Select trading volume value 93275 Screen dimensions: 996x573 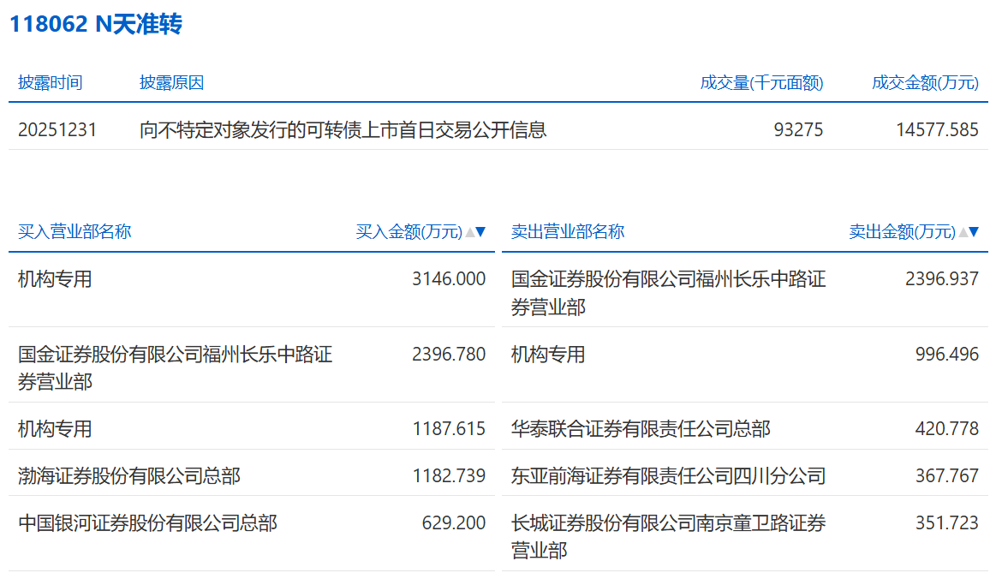click(798, 129)
